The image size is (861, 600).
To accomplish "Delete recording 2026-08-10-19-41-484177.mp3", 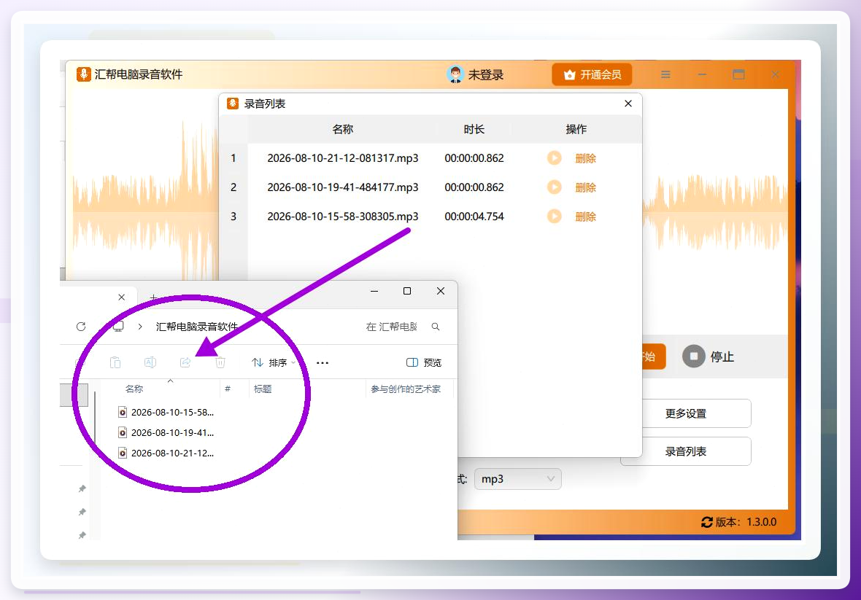I will click(585, 187).
